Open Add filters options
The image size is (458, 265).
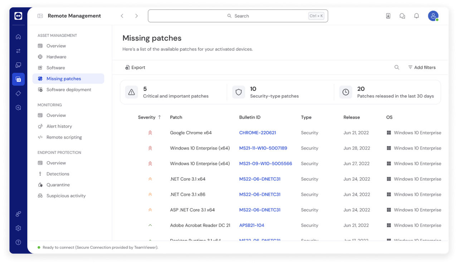tap(422, 67)
